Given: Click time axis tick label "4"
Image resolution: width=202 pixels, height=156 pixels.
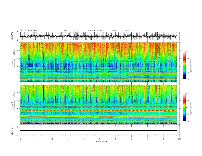Looking at the screenshot, I should 84,139.
